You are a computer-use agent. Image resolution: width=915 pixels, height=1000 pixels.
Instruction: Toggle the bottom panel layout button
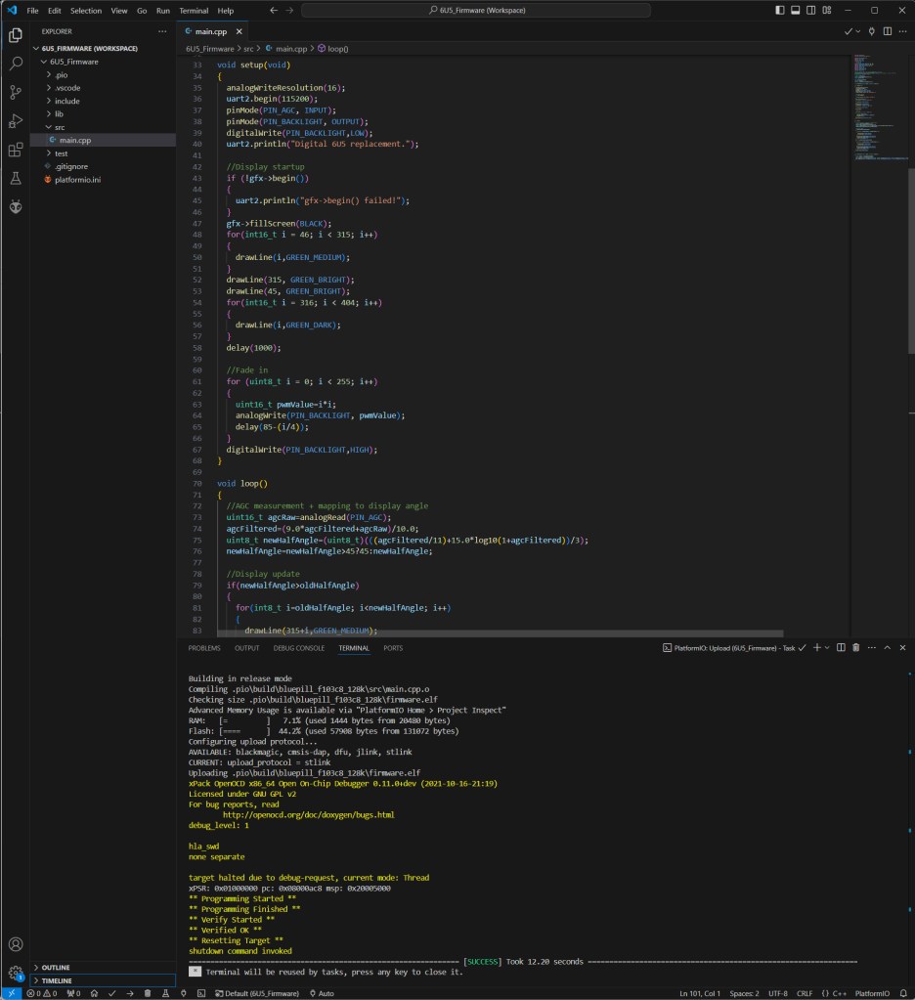[x=795, y=11]
